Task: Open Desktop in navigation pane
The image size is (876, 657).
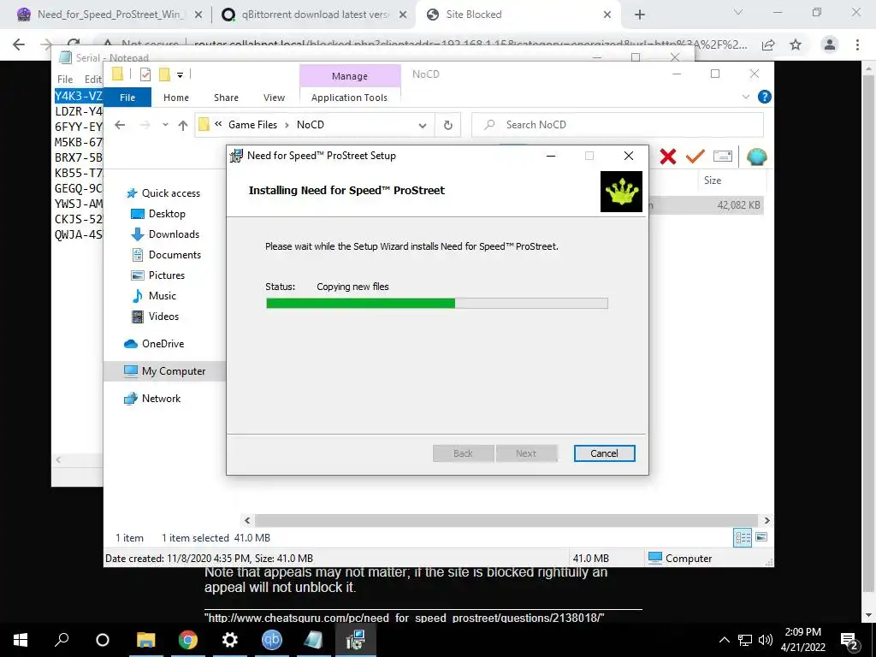Action: (167, 214)
